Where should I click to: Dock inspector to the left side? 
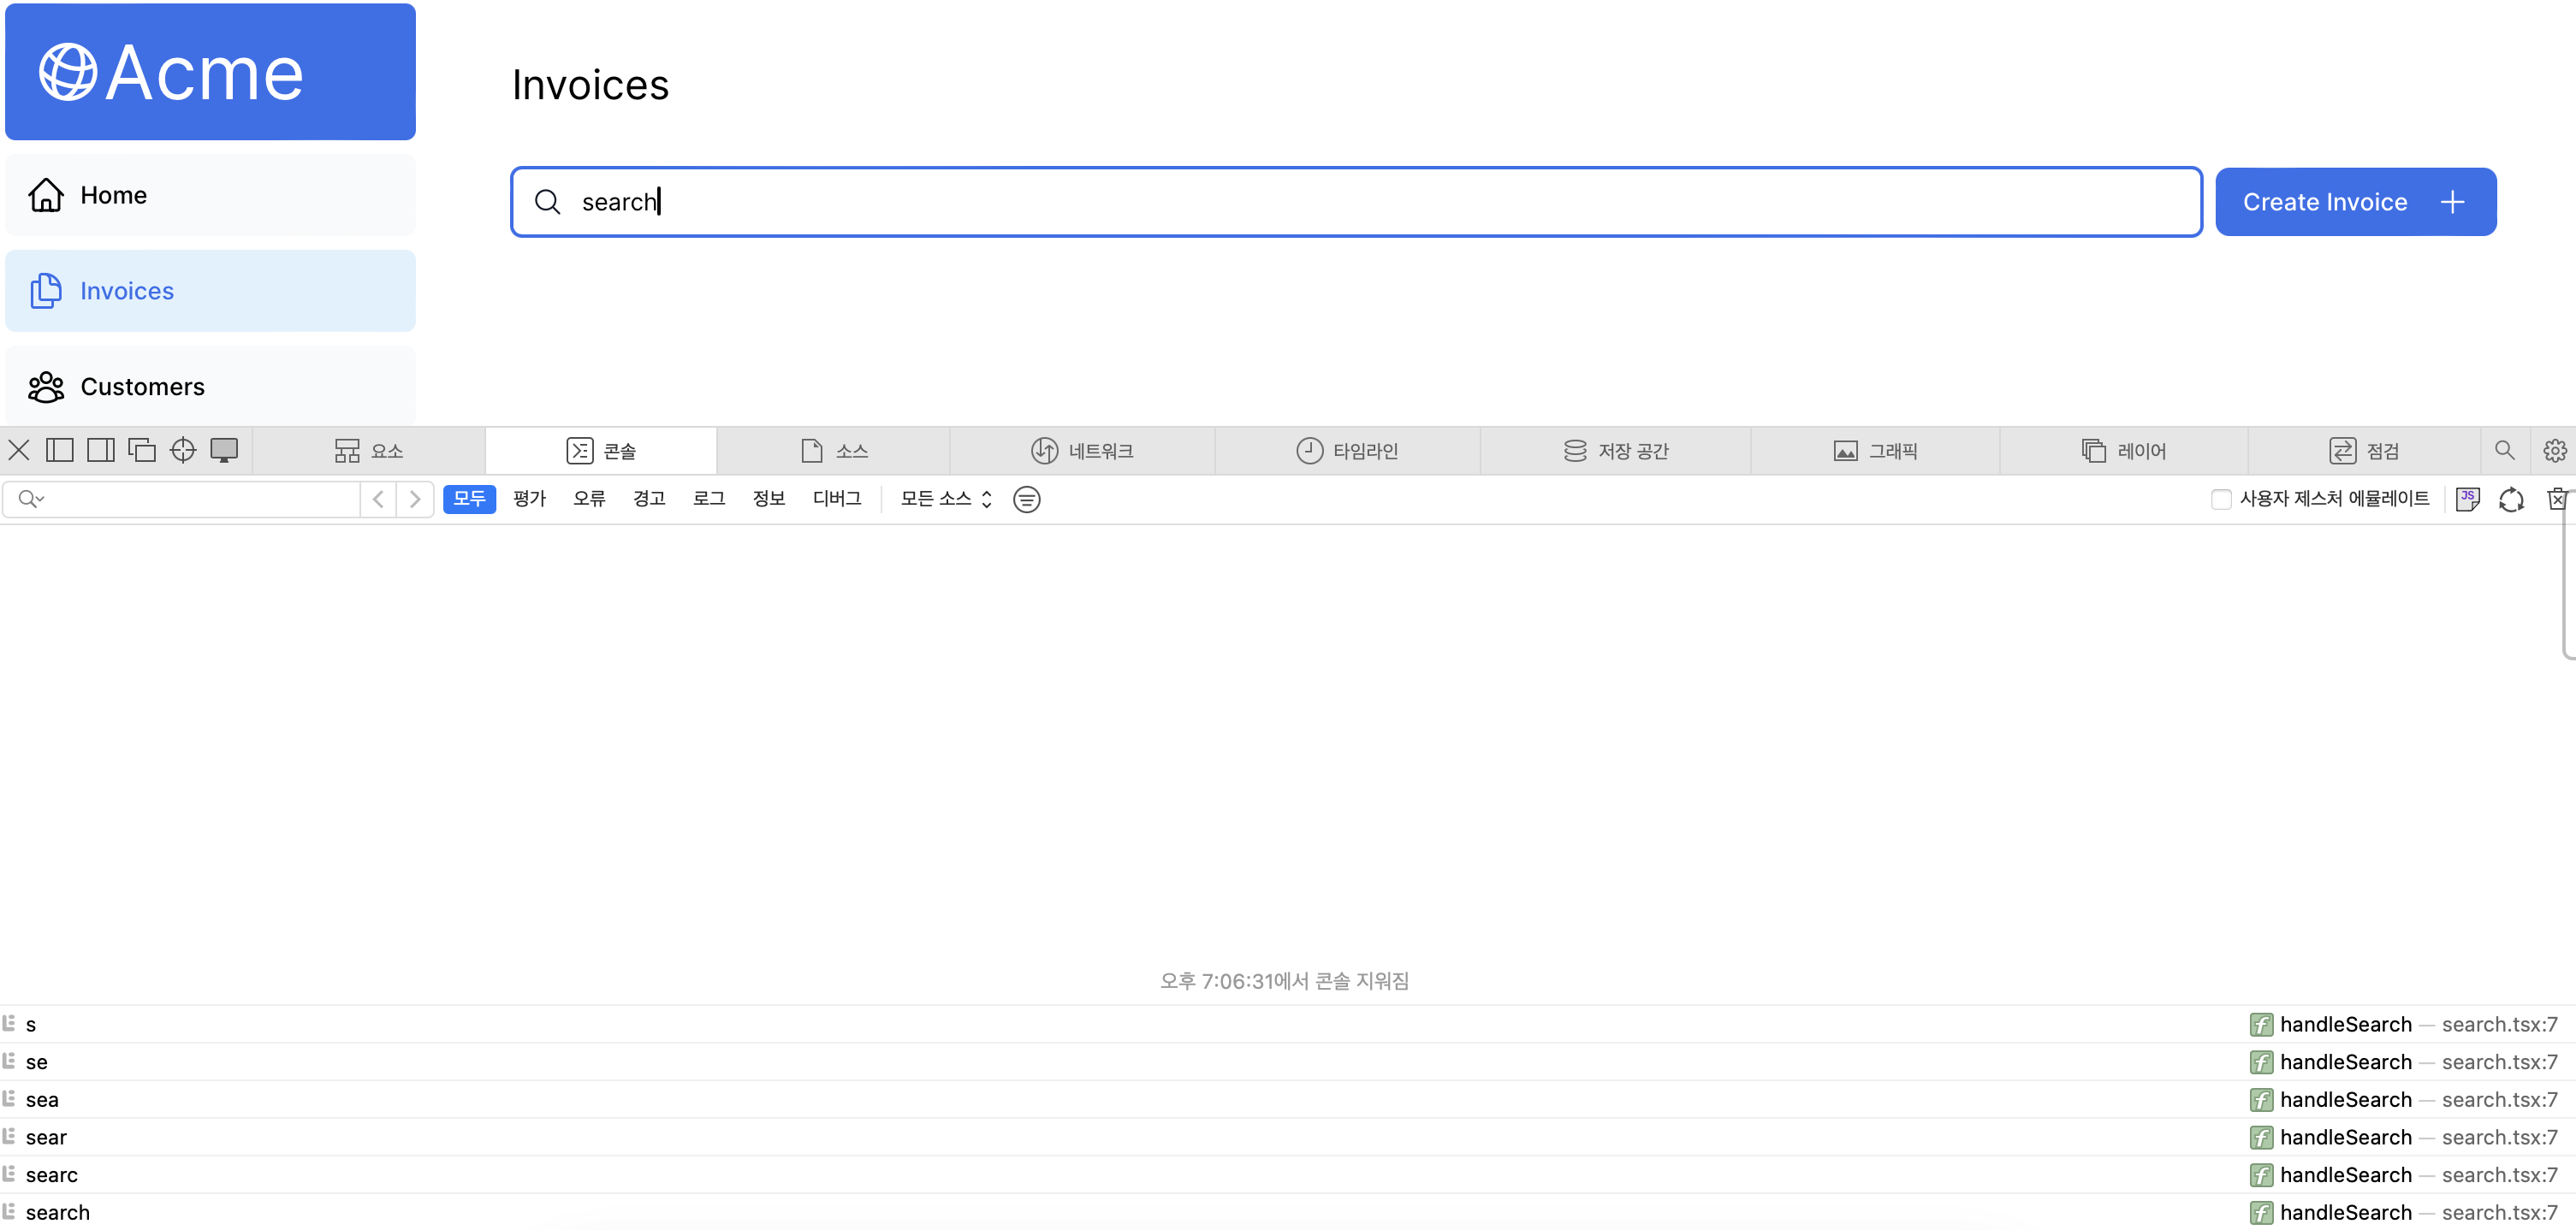(x=60, y=451)
